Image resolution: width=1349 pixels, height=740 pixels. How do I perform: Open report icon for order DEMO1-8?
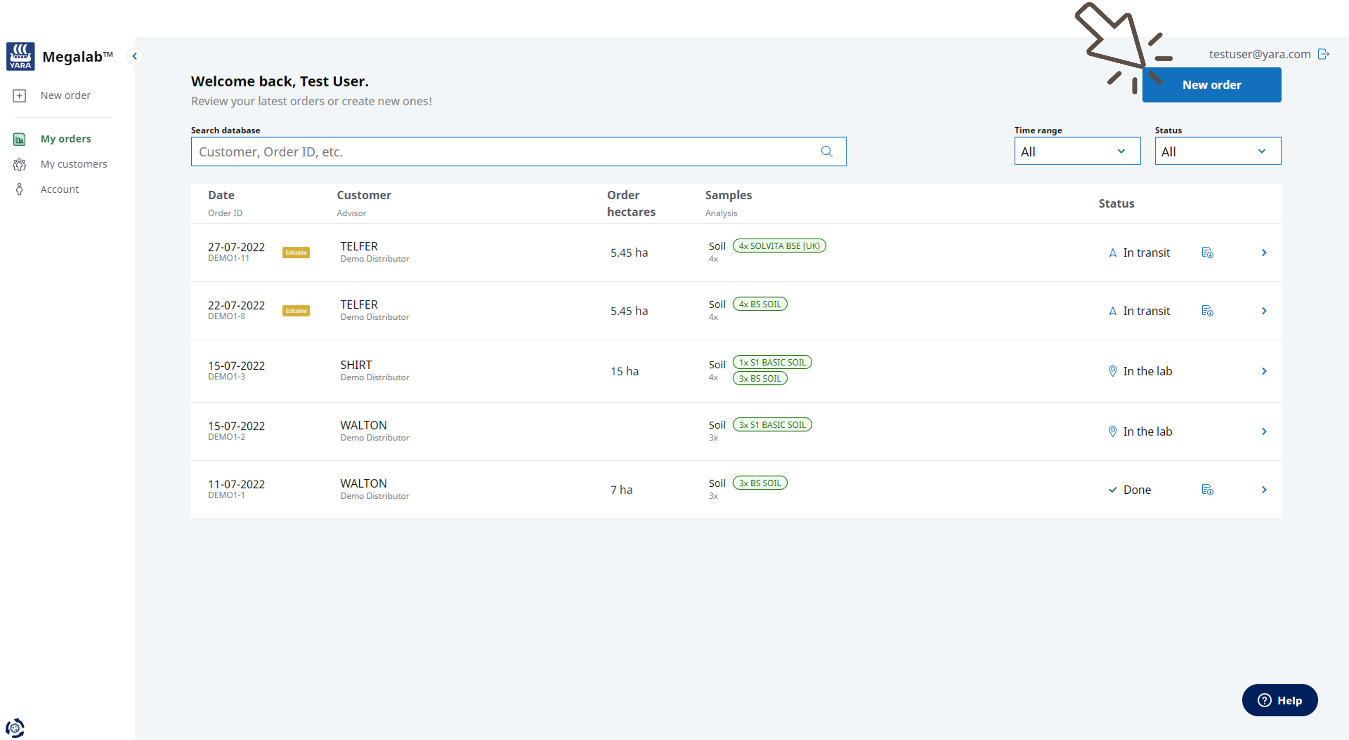1207,311
